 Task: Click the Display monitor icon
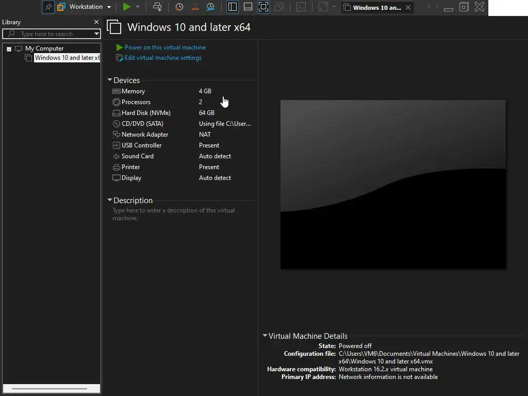(117, 178)
